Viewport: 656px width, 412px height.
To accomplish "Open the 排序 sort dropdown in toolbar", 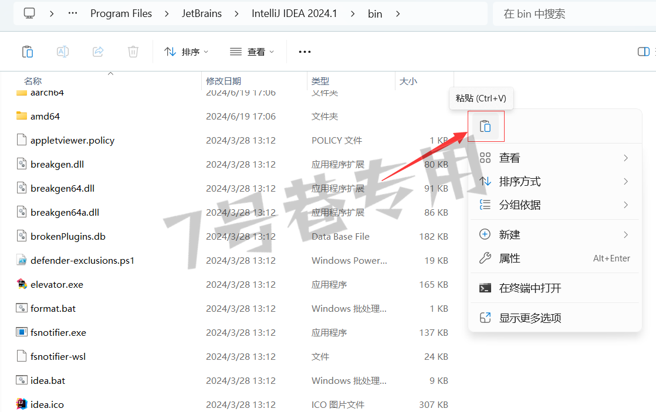I will coord(186,52).
